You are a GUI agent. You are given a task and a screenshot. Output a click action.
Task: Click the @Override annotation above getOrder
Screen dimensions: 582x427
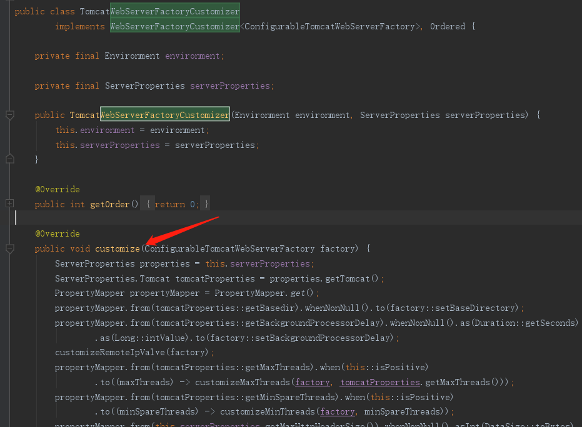point(58,189)
